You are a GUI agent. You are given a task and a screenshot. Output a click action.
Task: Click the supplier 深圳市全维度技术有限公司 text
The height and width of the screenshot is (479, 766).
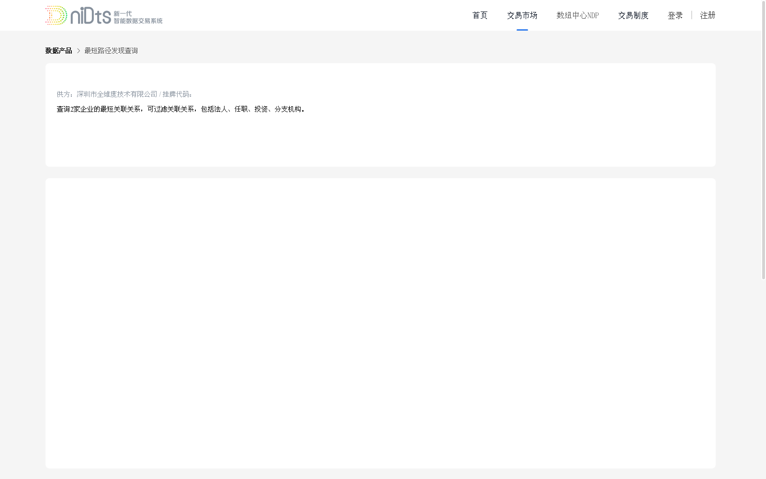(x=117, y=94)
